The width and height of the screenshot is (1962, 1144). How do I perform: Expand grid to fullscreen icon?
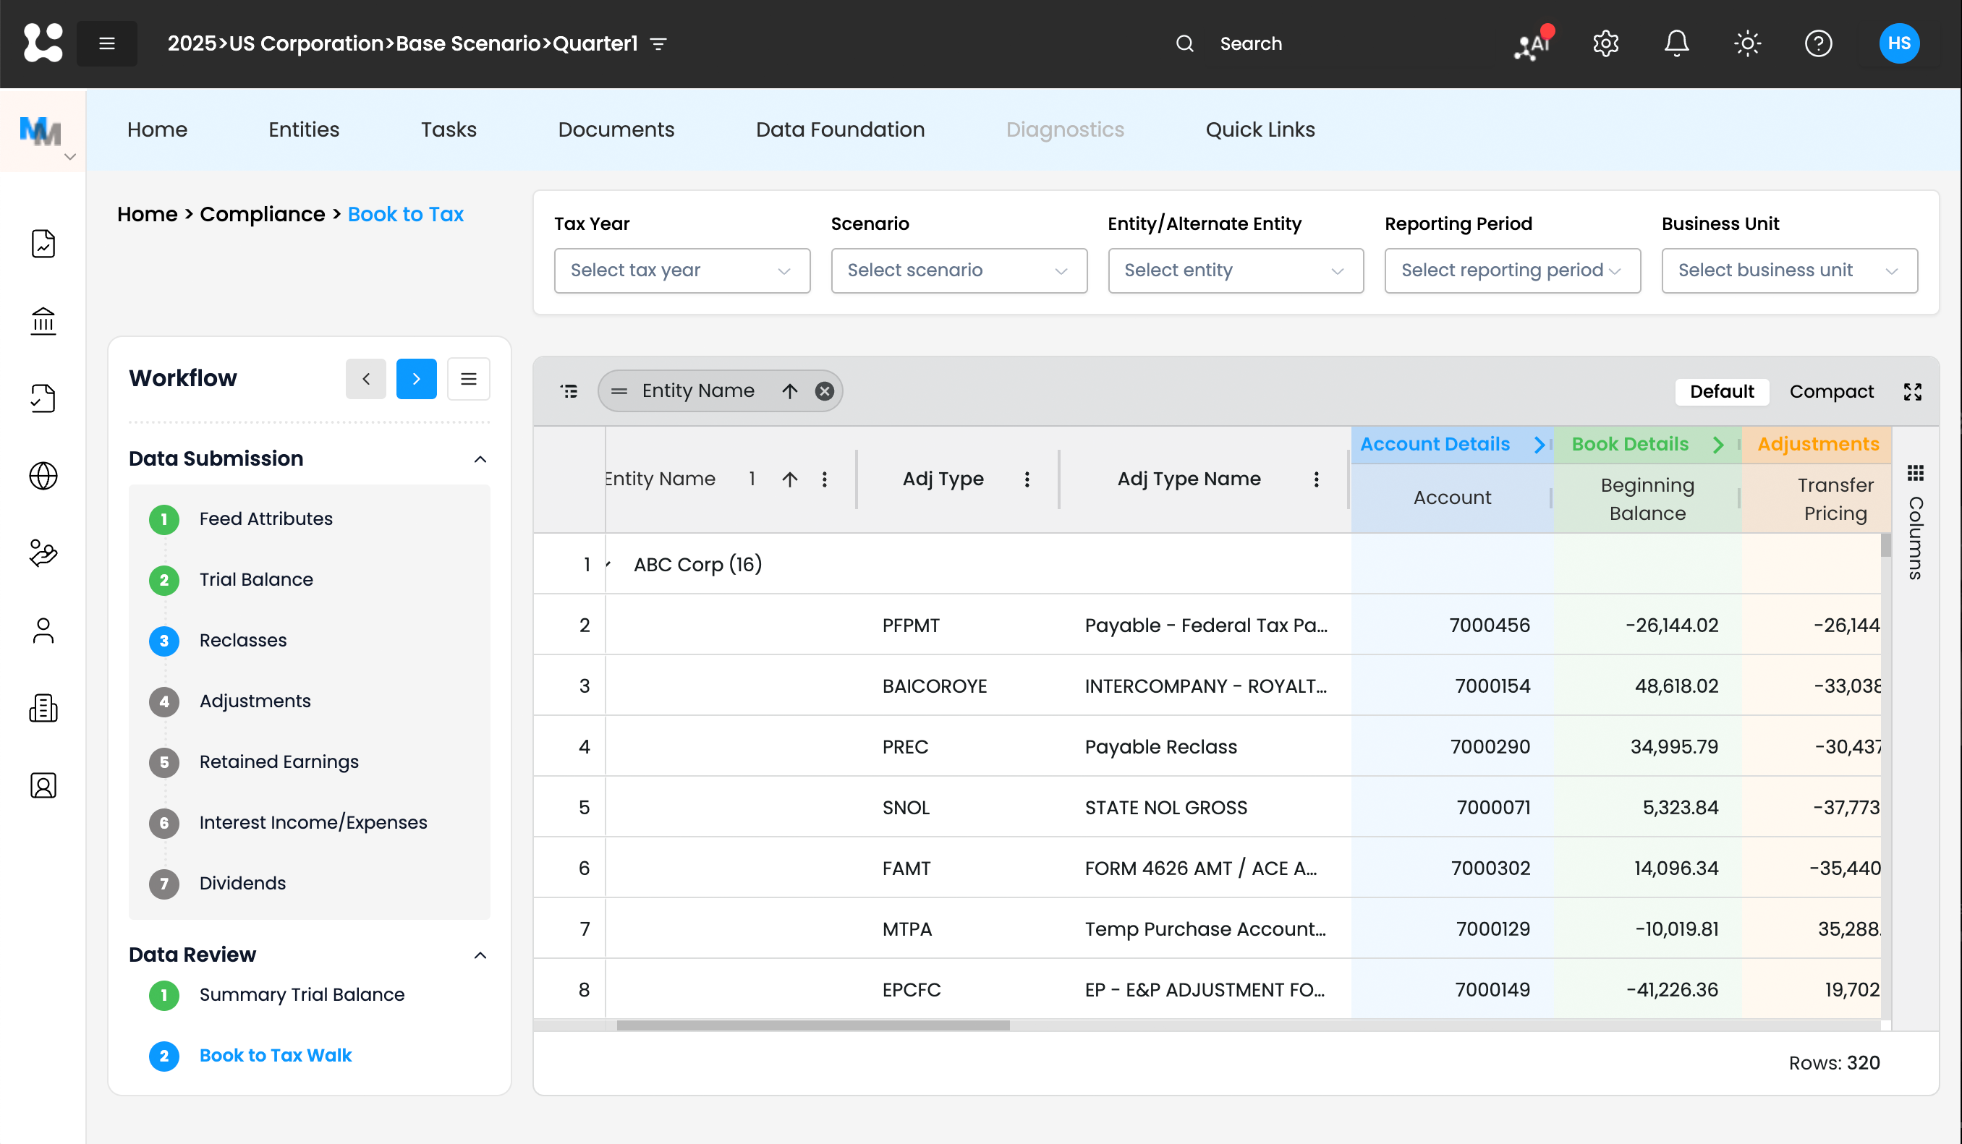tap(1912, 391)
